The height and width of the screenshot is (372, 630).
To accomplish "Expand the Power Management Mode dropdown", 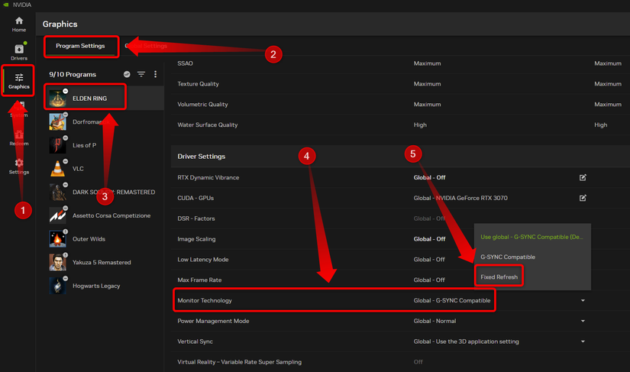I will [583, 321].
